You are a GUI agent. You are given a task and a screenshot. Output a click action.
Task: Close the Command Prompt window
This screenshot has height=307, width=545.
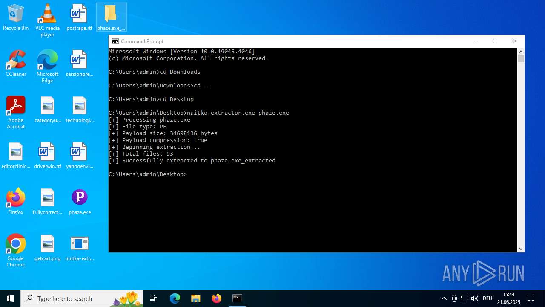(514, 41)
